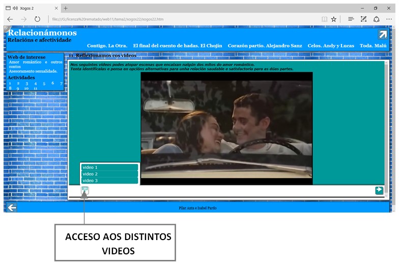
Task: Select video 2 from the list
Action: click(109, 174)
